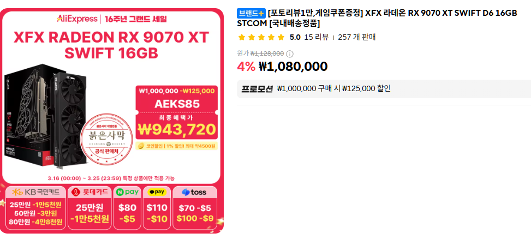Click the gold coin discount icon

pos(142,146)
